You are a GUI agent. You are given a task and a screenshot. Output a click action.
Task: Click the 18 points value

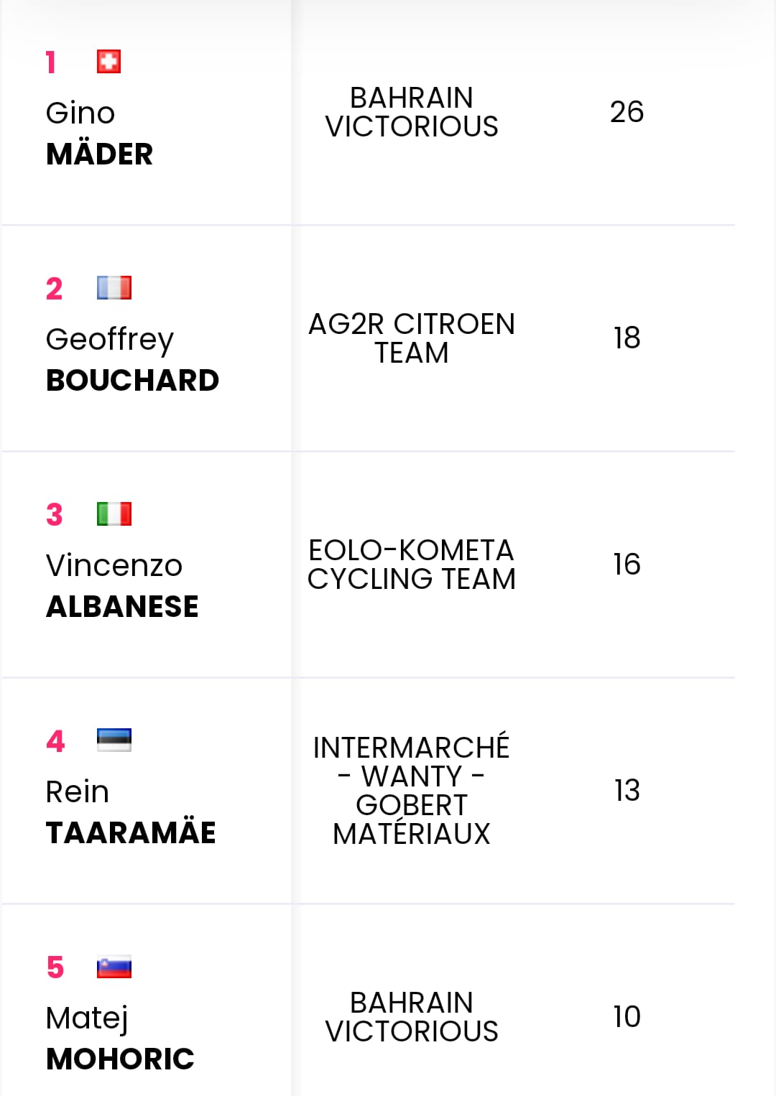627,338
